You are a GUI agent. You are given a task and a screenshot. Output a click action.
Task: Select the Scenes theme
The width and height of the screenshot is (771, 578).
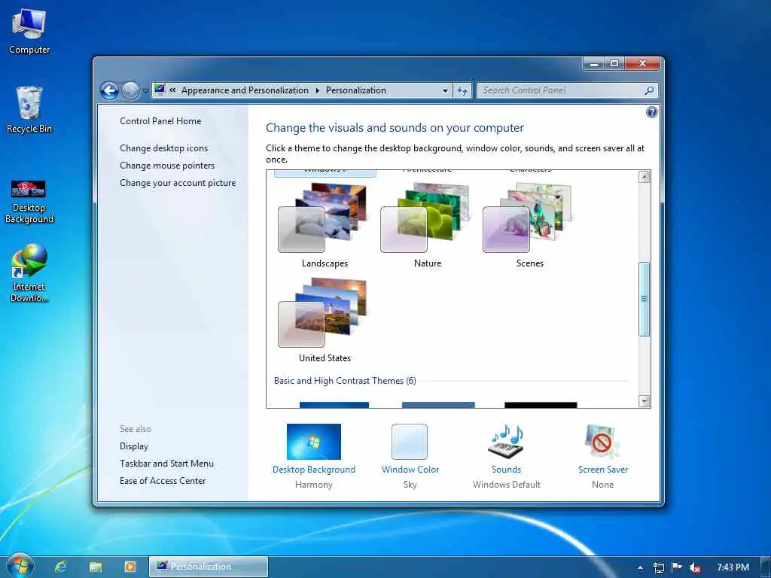coord(529,225)
